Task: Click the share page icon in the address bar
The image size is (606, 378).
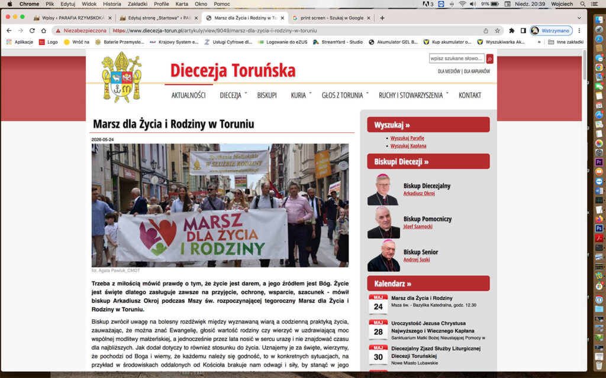Action: tap(486, 31)
